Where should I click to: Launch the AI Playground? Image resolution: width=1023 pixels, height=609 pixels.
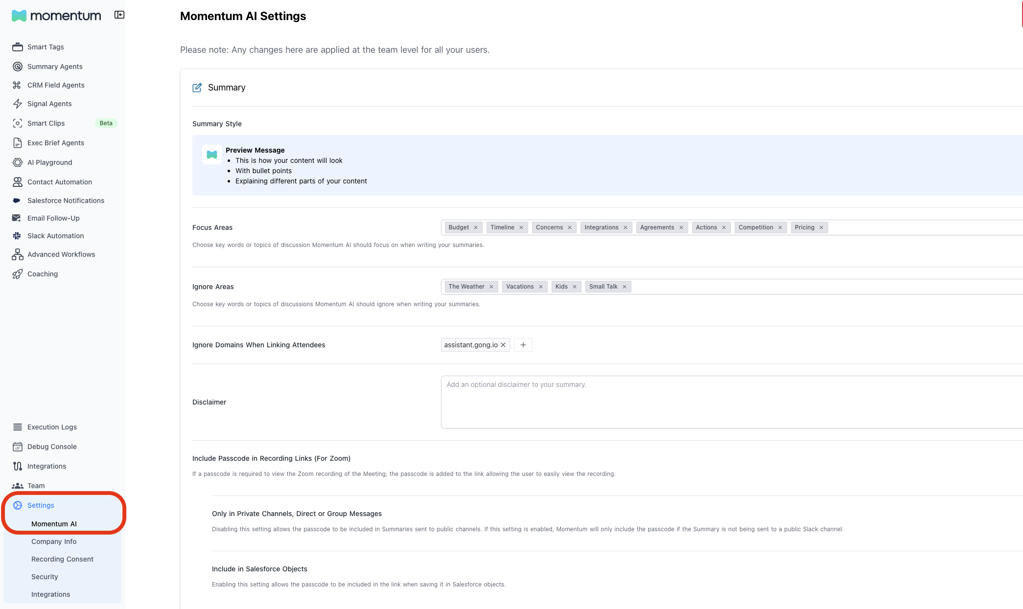point(49,162)
